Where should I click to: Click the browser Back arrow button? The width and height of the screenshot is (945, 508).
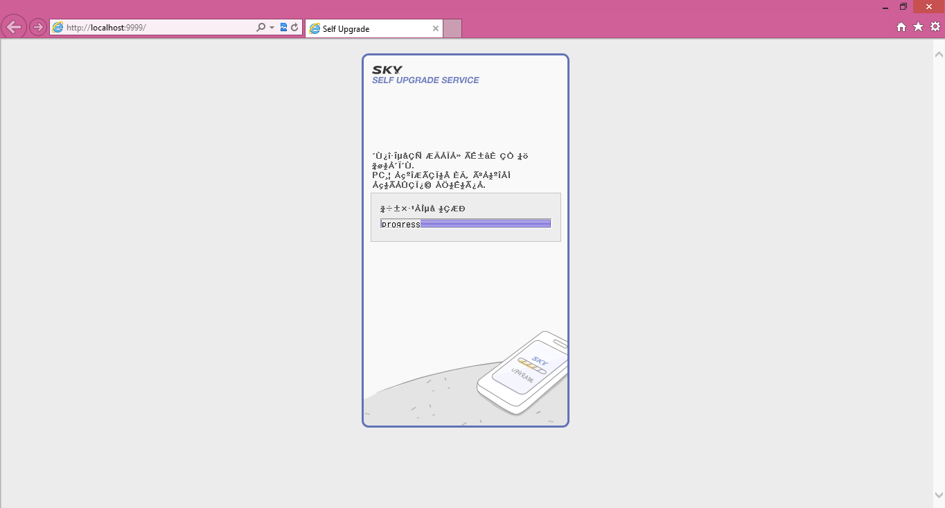pos(14,28)
